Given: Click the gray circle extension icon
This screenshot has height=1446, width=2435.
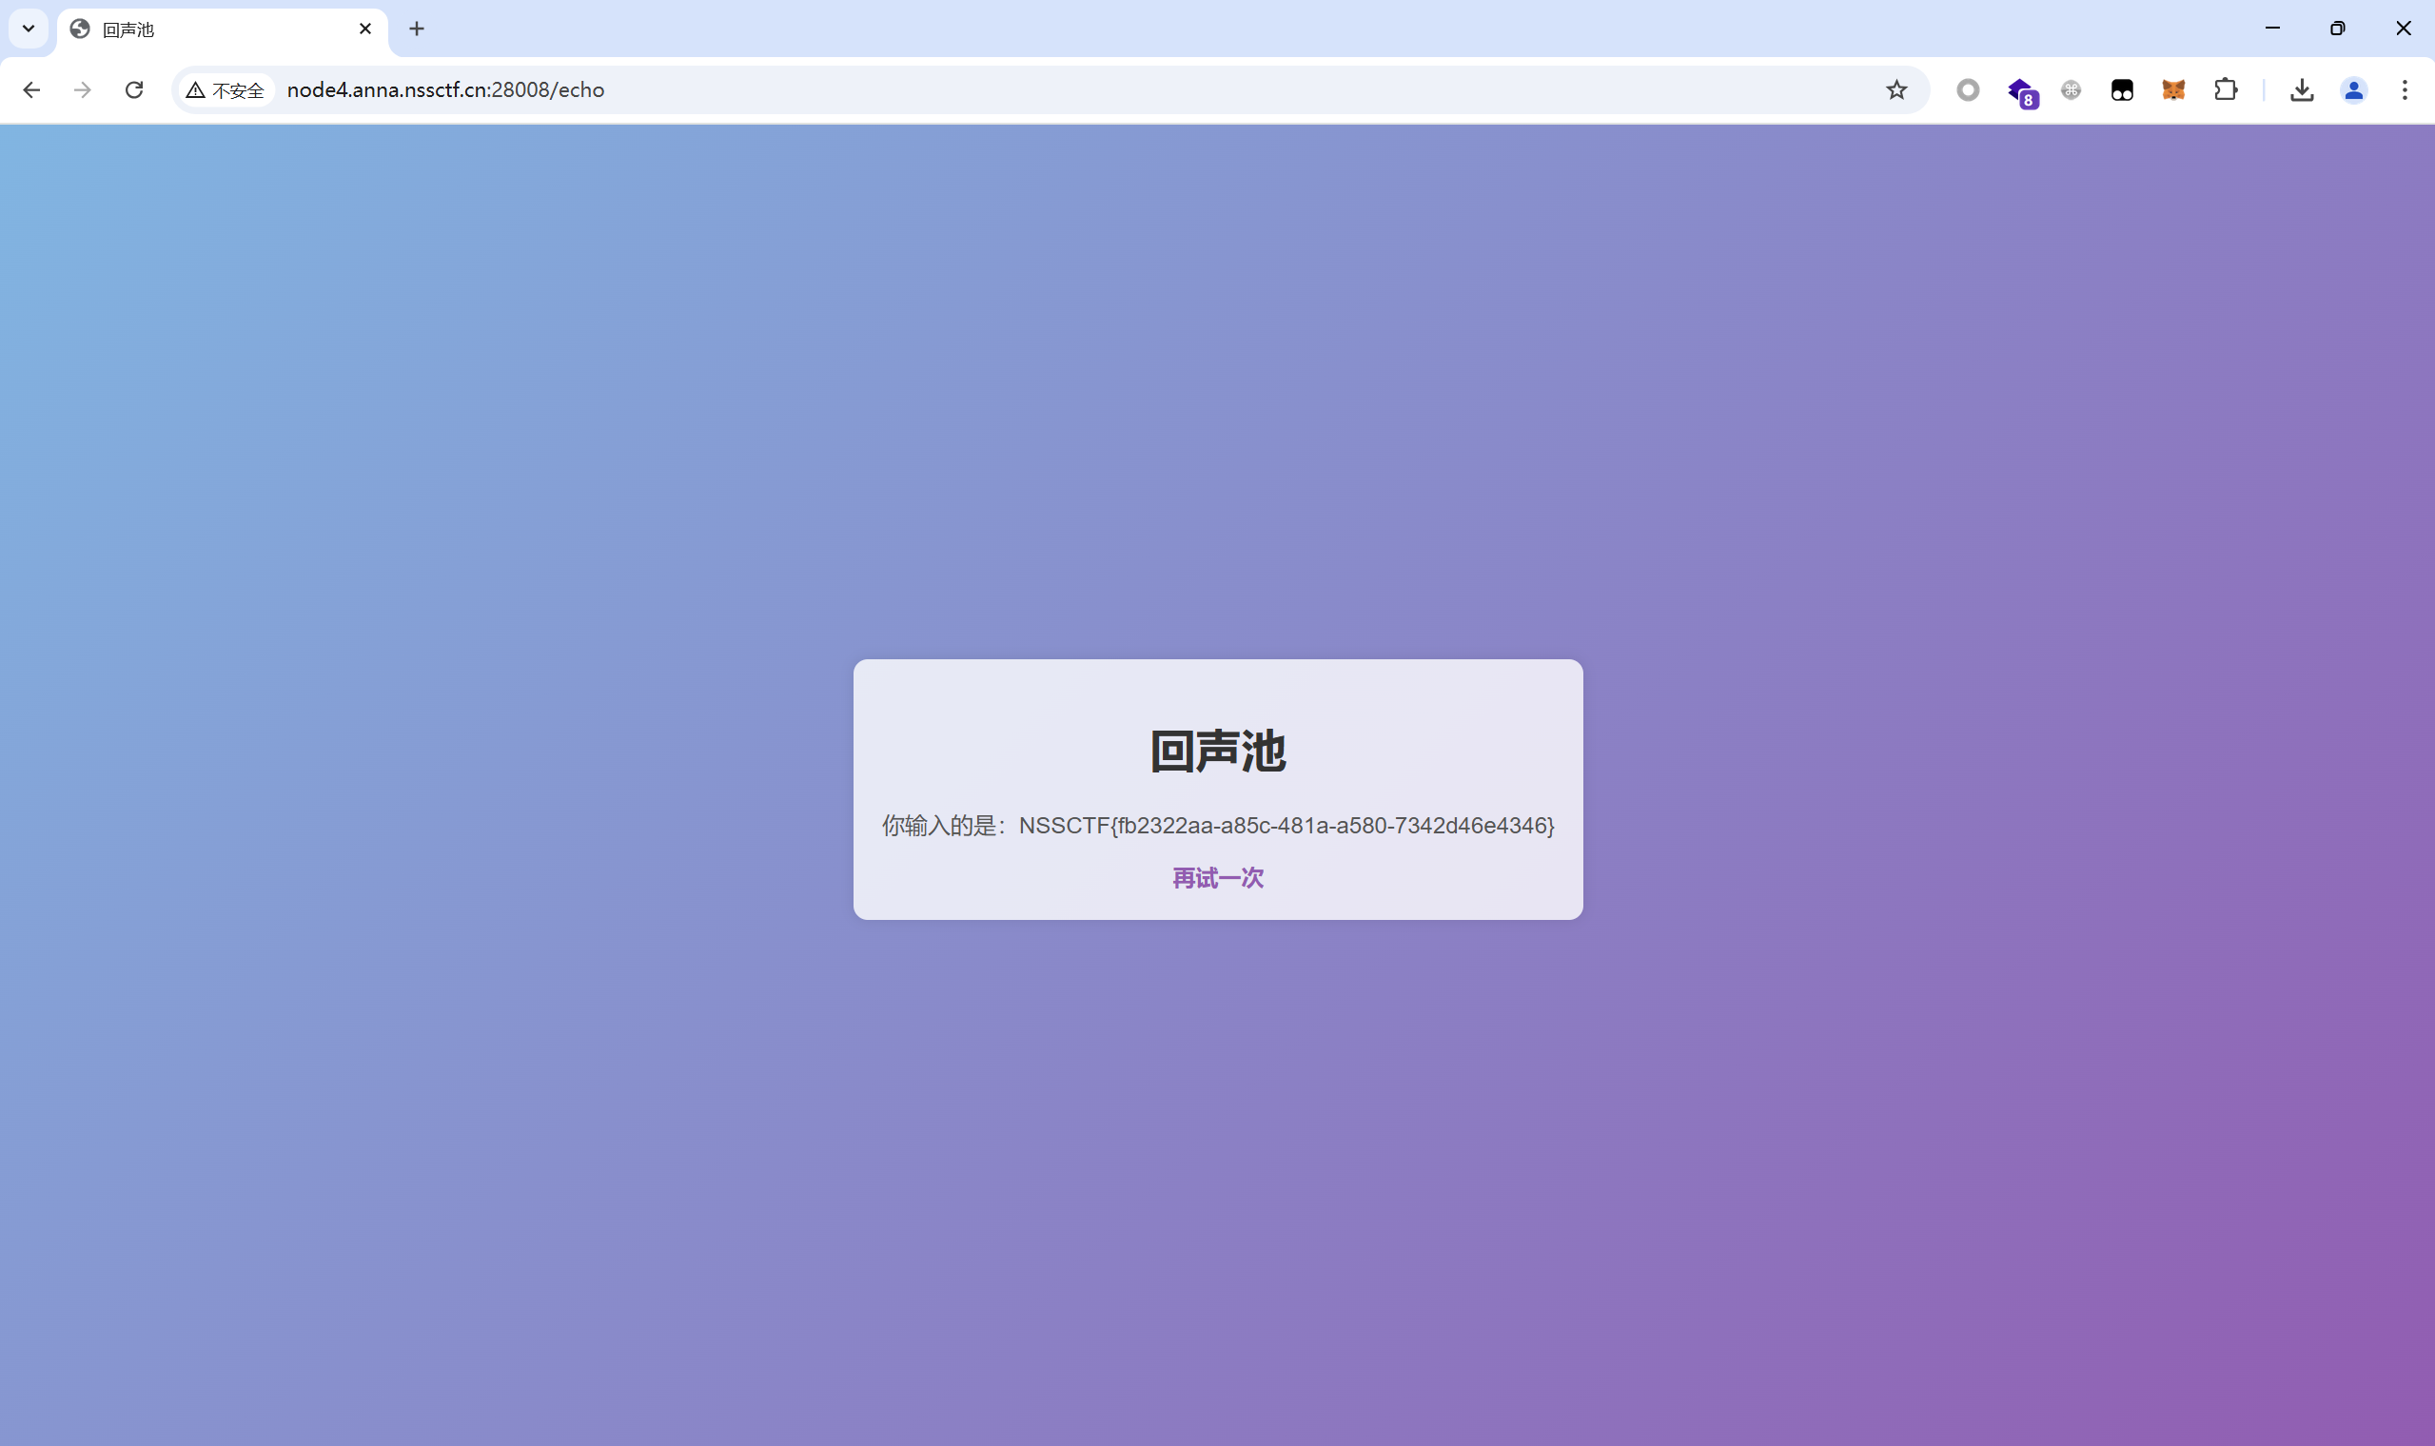Looking at the screenshot, I should click(x=1968, y=90).
